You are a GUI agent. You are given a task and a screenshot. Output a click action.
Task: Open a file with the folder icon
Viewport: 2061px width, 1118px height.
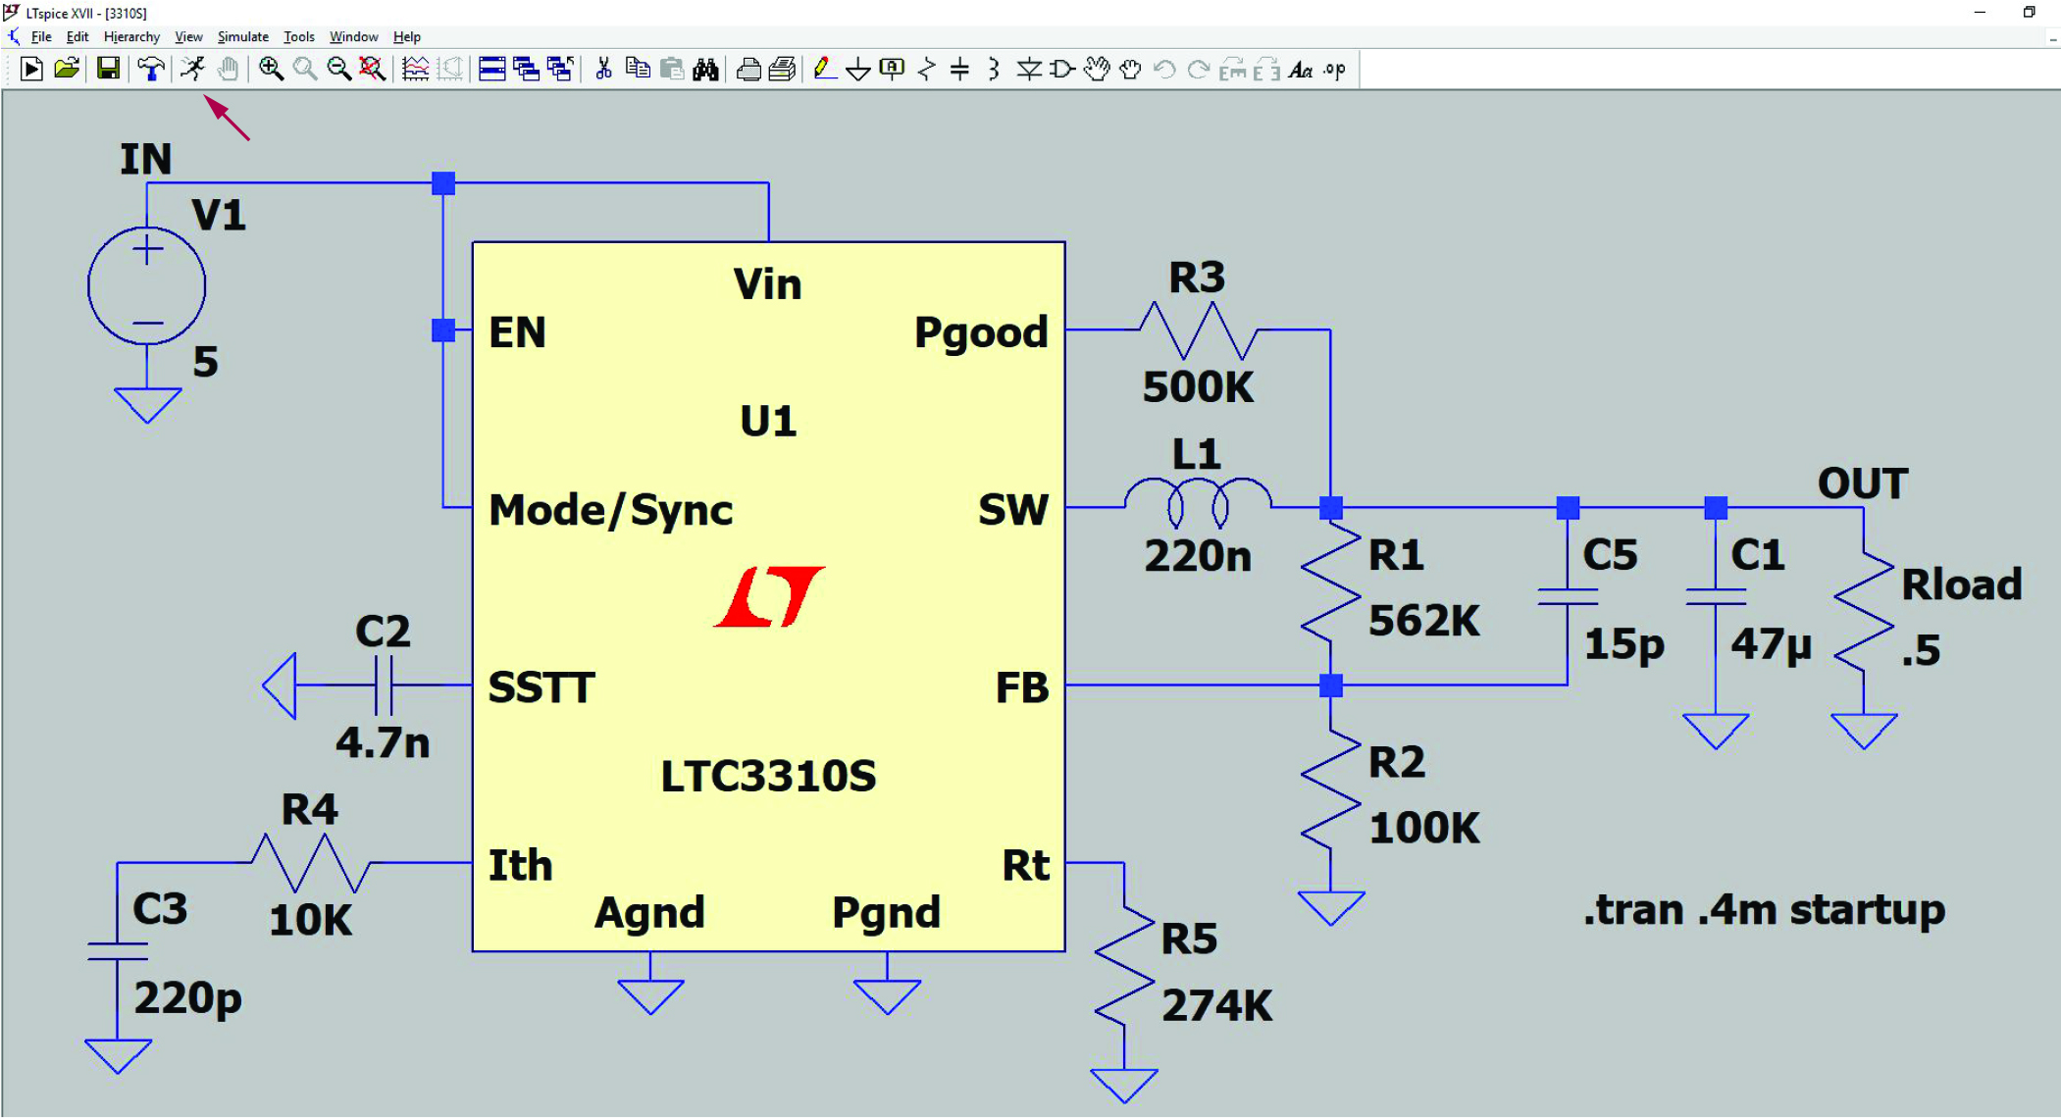[67, 69]
